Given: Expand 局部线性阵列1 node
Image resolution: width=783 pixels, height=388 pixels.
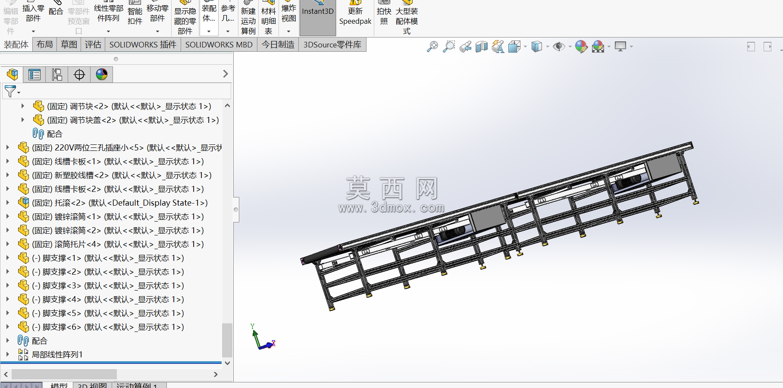Looking at the screenshot, I should click(8, 354).
